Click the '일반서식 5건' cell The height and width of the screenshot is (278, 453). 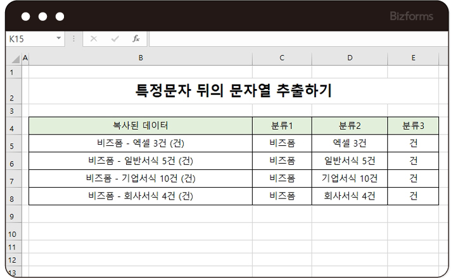(350, 160)
